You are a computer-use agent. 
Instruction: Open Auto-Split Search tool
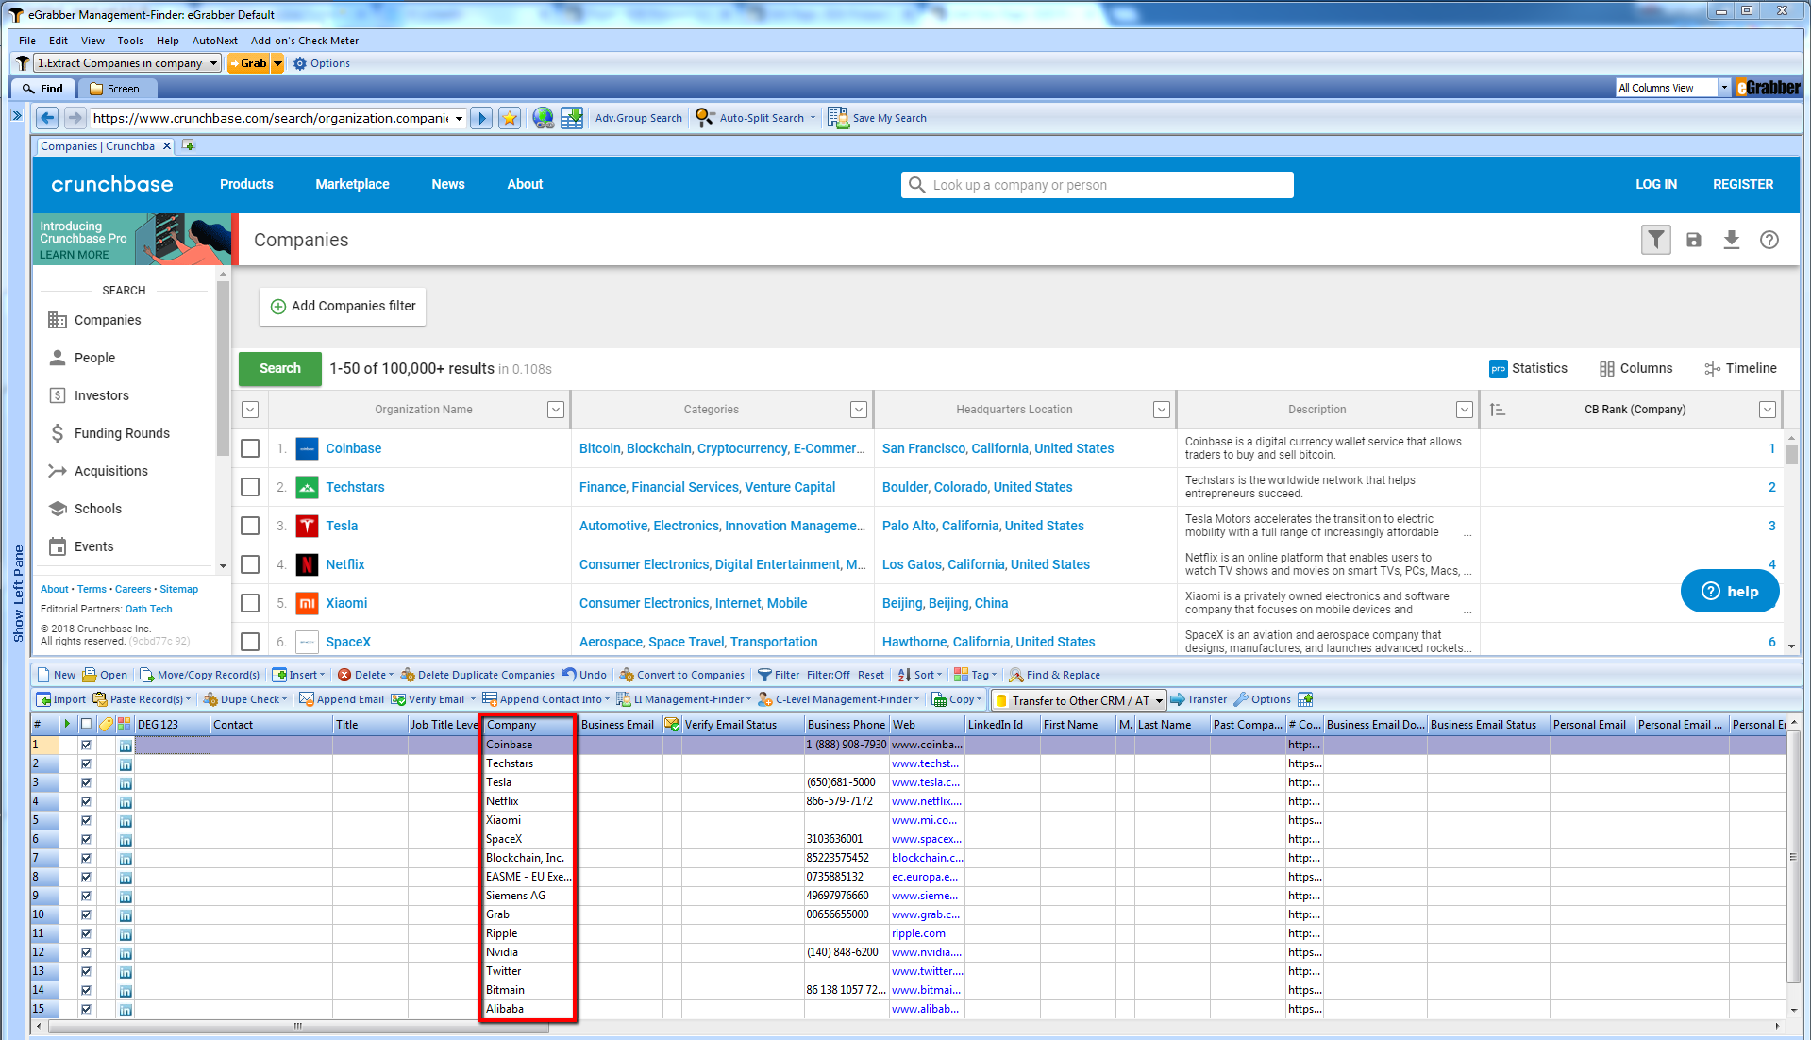point(755,118)
